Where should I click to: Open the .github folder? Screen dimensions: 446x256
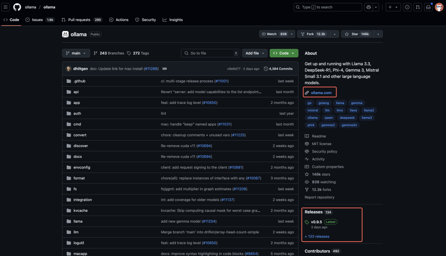(79, 81)
